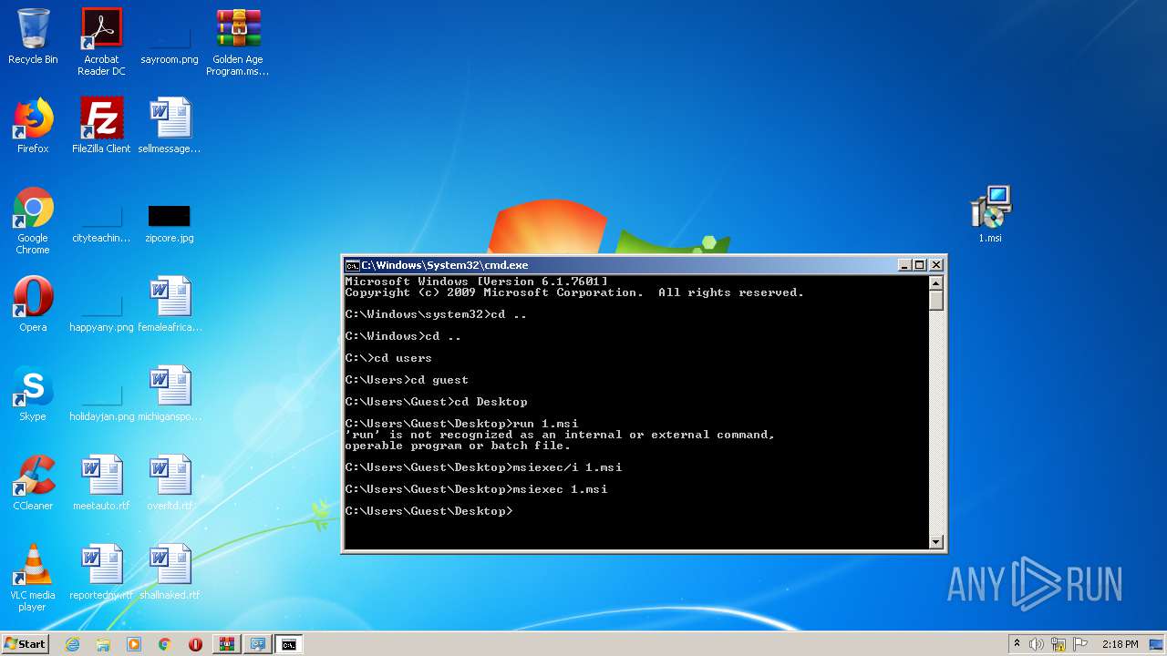Open Opera from the taskbar

coord(195,644)
